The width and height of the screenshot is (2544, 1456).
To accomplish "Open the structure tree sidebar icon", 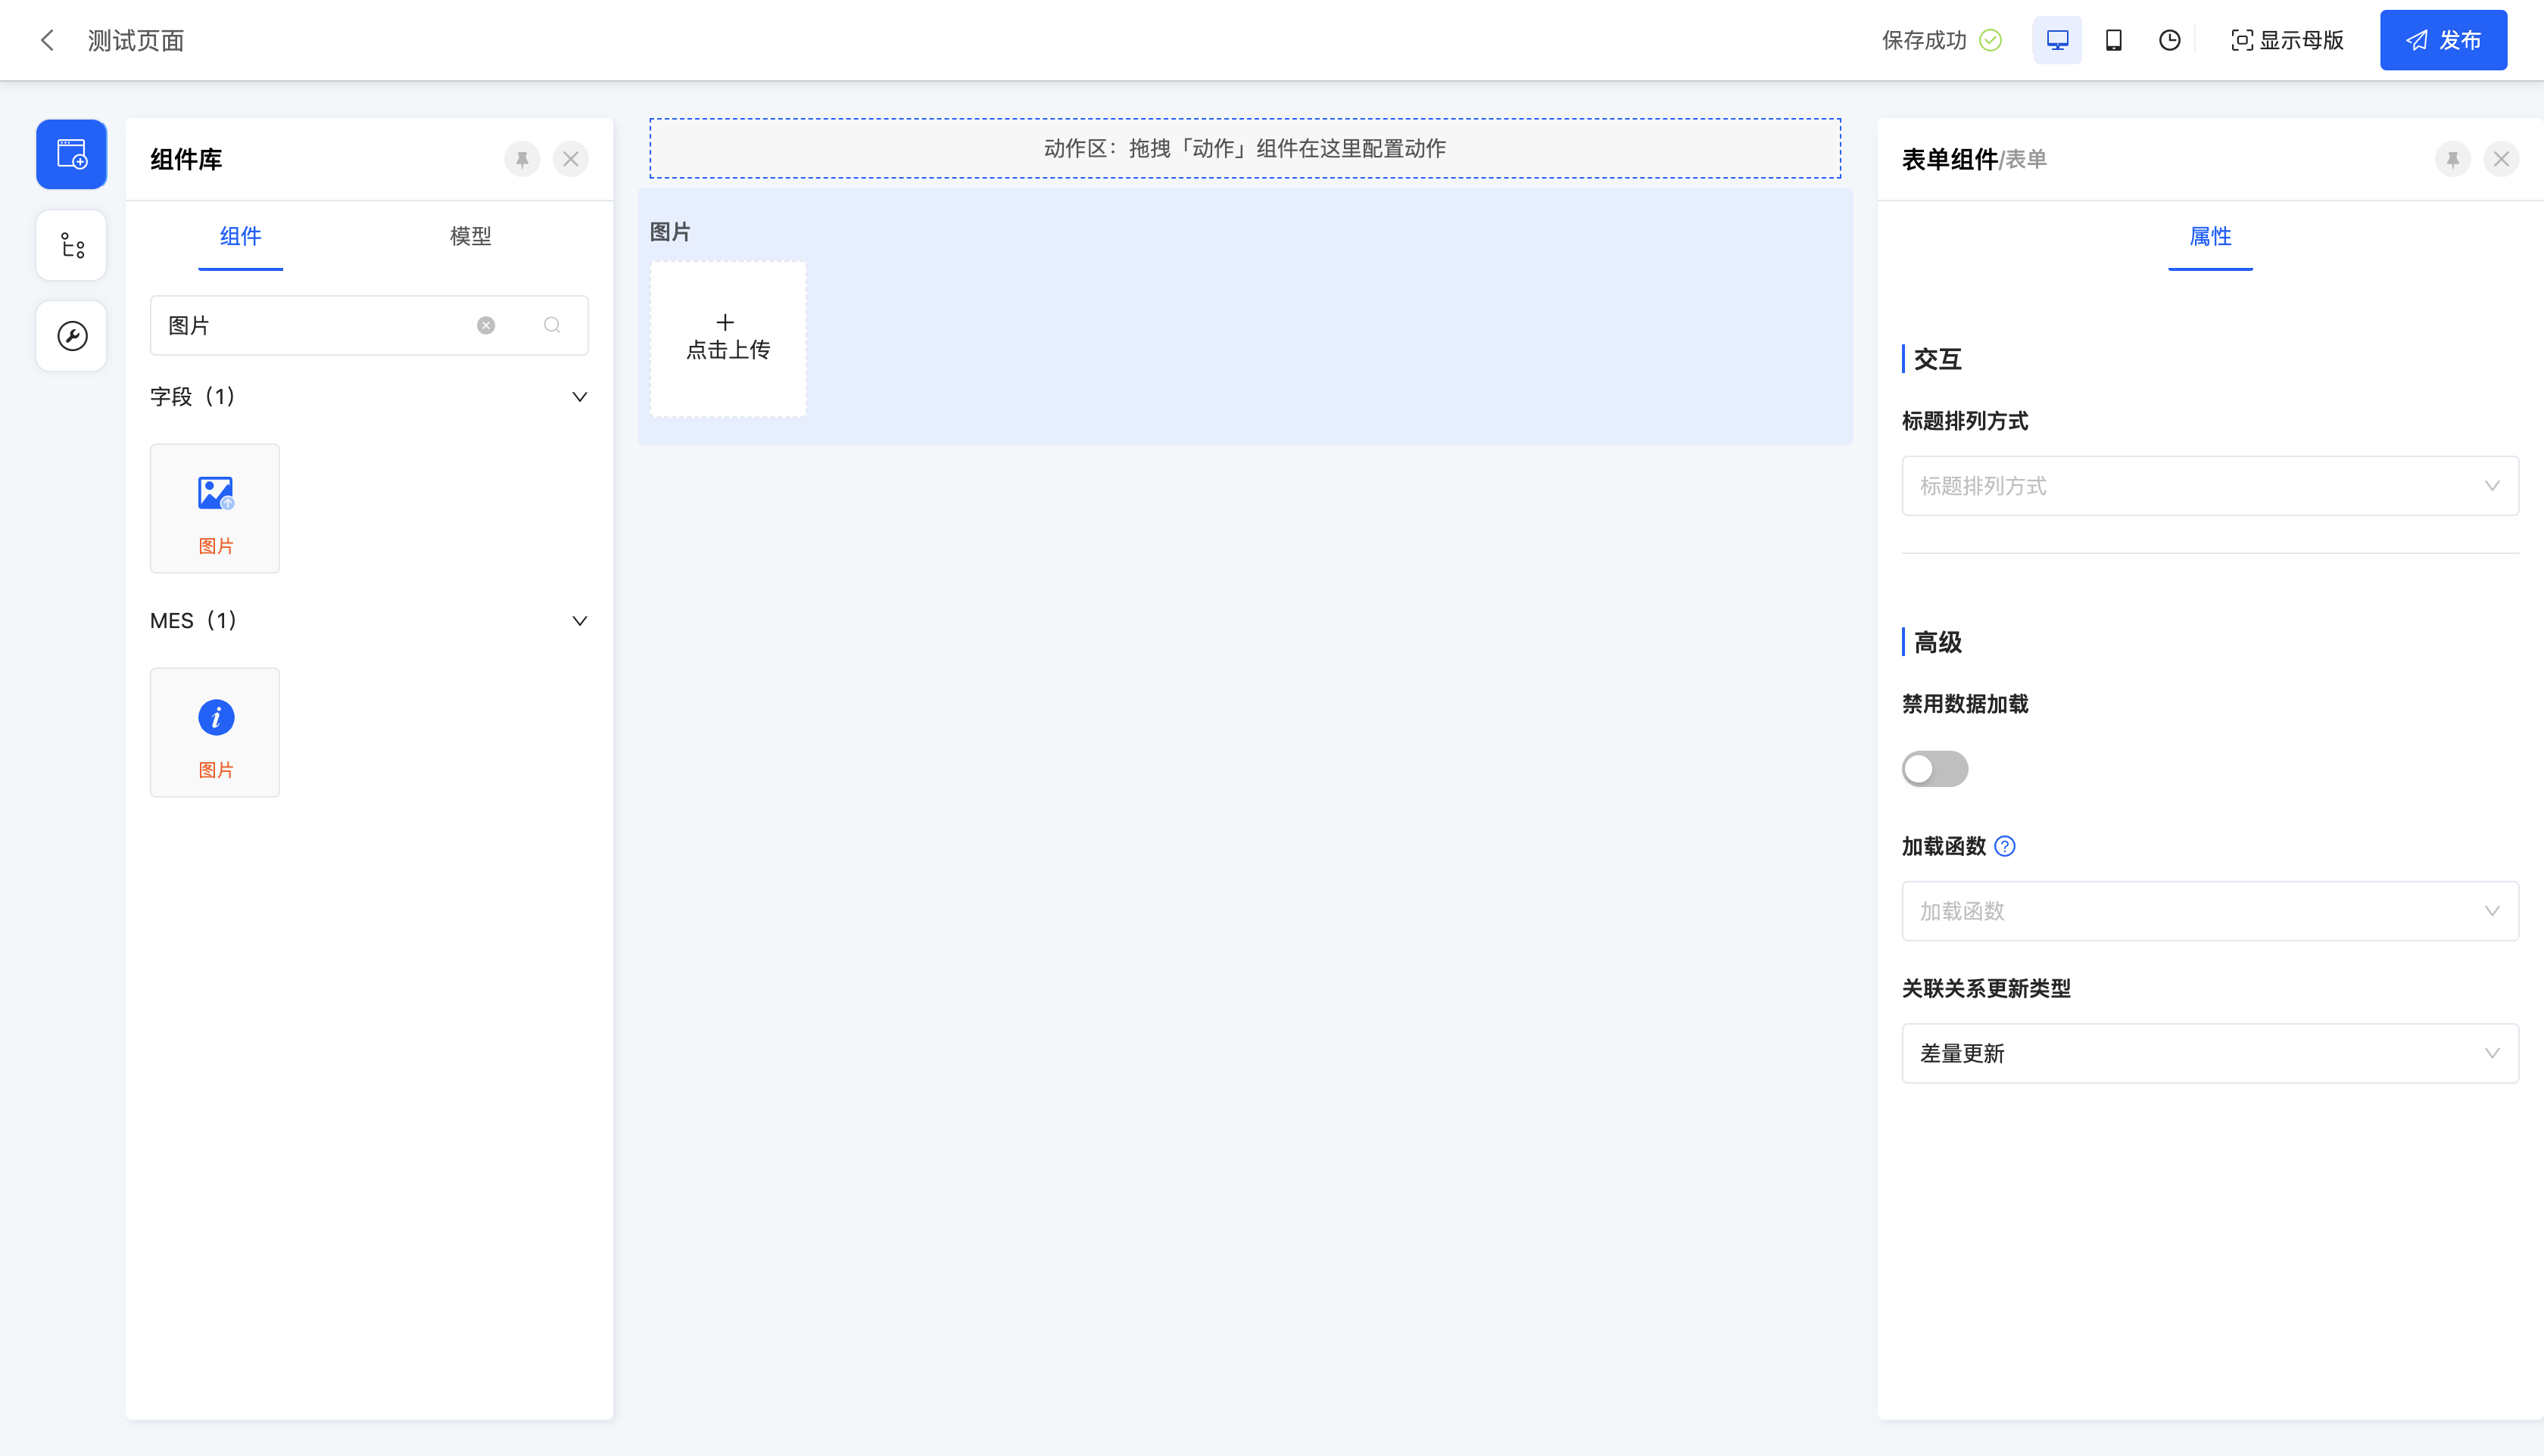I will pyautogui.click(x=71, y=245).
